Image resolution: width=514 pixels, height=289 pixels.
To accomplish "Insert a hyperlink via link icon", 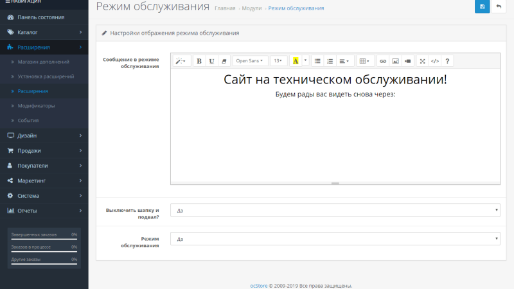I will [383, 61].
